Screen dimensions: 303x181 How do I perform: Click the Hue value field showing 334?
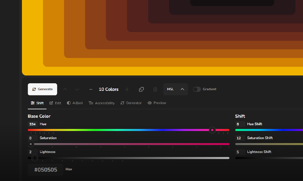(32, 124)
